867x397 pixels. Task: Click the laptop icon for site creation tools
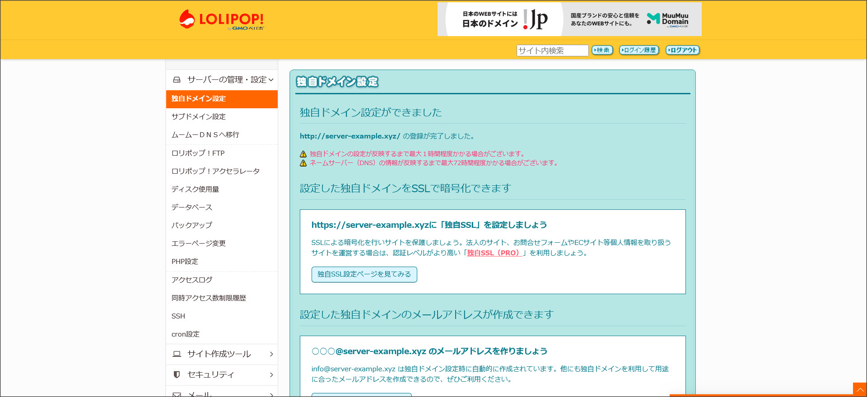177,354
